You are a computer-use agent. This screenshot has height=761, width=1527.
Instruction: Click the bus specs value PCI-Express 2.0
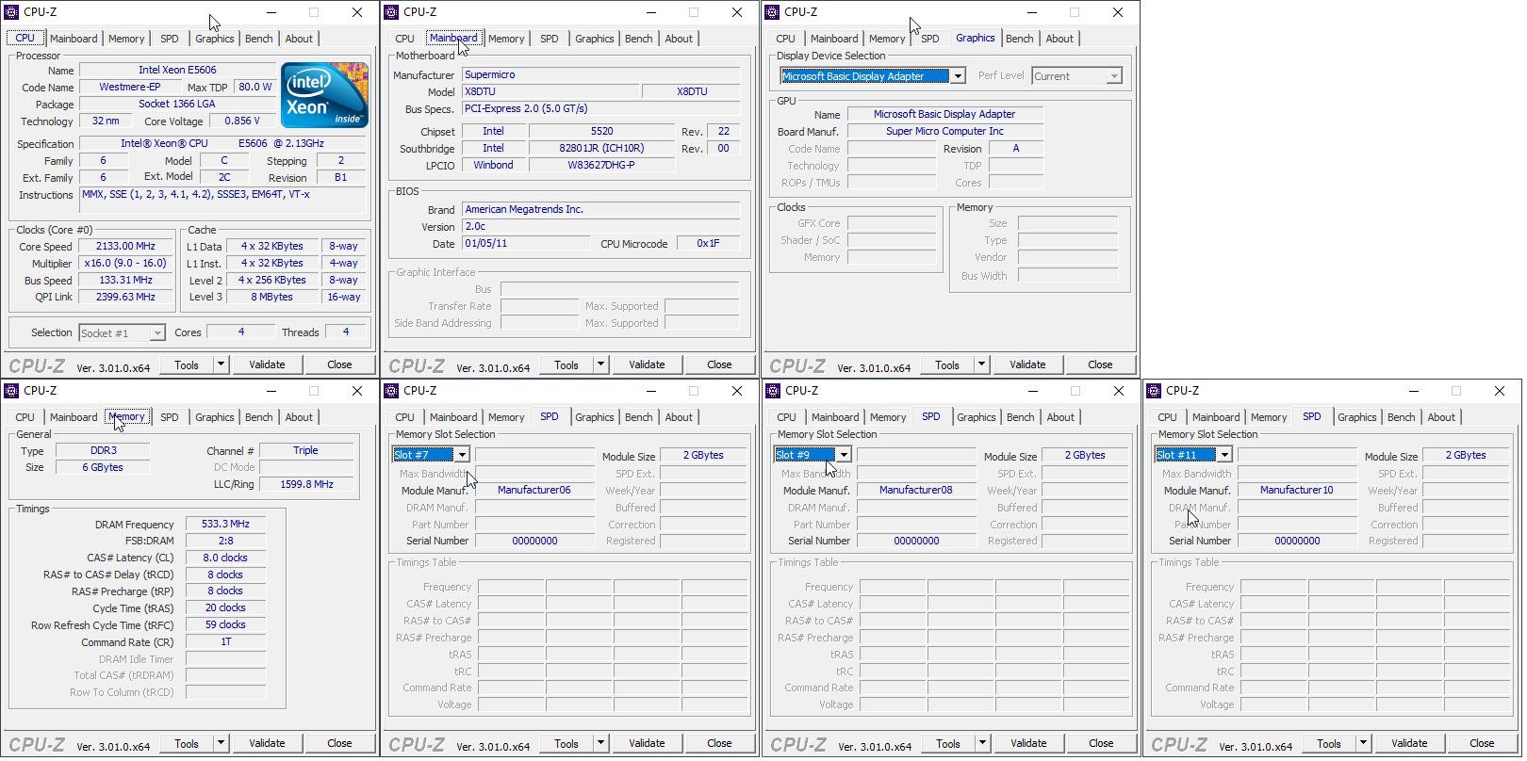(x=600, y=109)
